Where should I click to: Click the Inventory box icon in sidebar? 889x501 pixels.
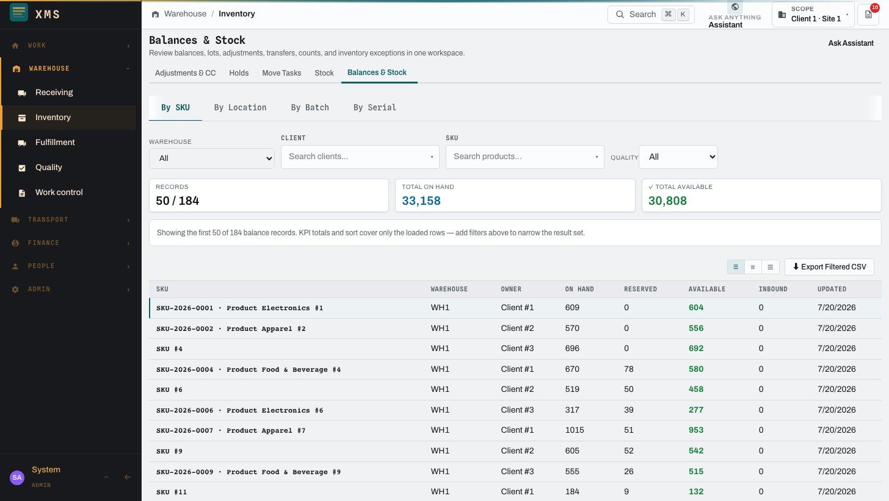[22, 118]
